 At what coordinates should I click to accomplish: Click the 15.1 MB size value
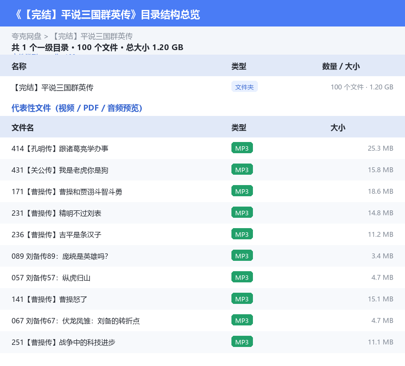(x=381, y=299)
